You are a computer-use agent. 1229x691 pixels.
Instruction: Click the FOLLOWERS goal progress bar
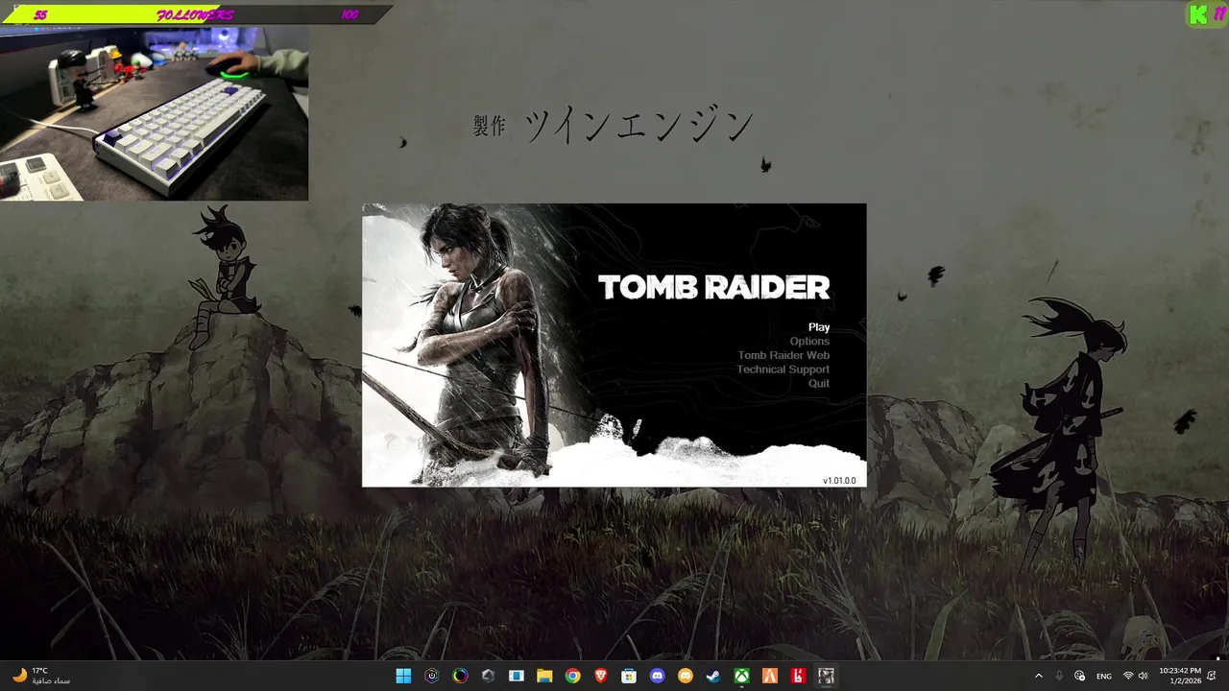point(196,14)
